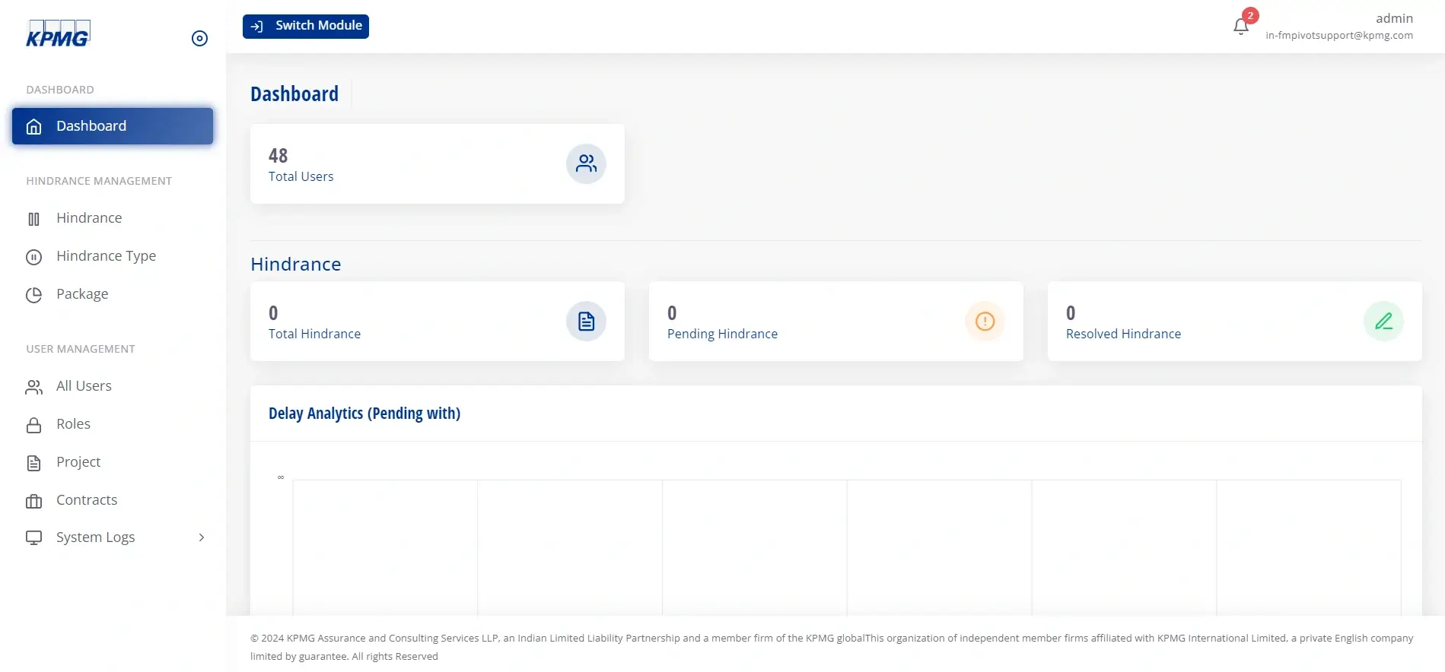The height and width of the screenshot is (672, 1445).
Task: Click the Total Users people icon
Action: [585, 163]
